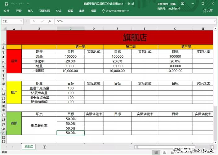Viewport: 218px width, 155px height.
Task: Open Ribbon Display Options icon
Action: (183, 4)
